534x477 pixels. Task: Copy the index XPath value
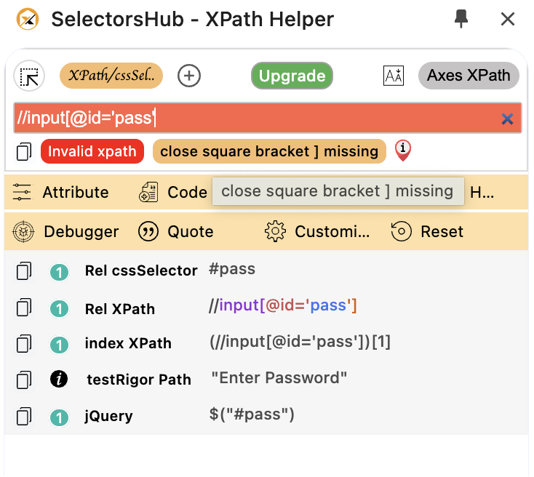tap(24, 343)
